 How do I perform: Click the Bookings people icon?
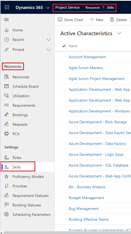pos(6,115)
